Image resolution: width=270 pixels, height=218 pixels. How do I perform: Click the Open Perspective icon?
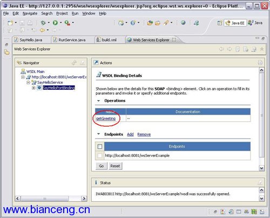(220, 23)
